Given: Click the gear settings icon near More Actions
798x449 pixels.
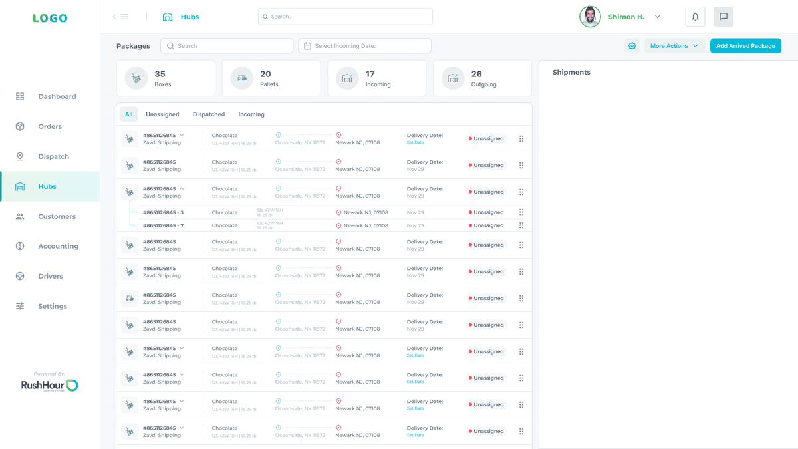Looking at the screenshot, I should point(632,46).
